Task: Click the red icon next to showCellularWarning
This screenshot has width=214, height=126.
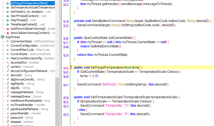Action: [x=8, y=33]
